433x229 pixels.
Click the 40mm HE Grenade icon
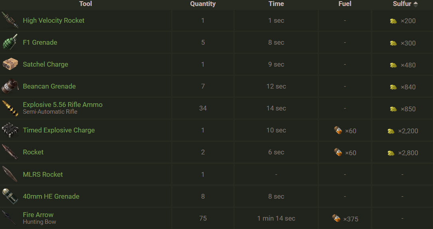10,196
